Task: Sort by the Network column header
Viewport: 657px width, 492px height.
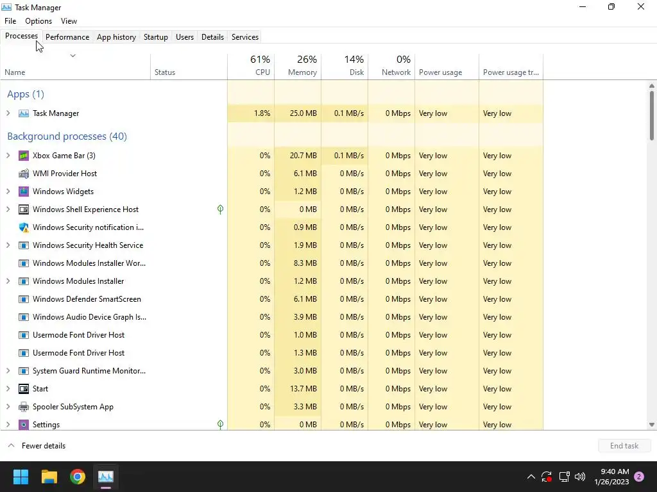Action: (x=392, y=66)
